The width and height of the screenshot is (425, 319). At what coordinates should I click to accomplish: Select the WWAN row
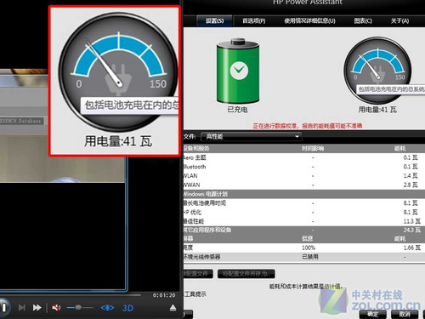pyautogui.click(x=304, y=185)
